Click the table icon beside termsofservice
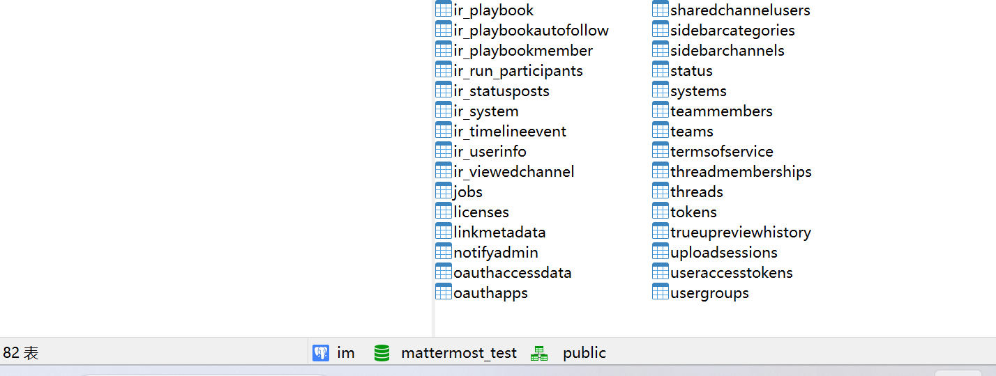996x376 pixels. (660, 150)
